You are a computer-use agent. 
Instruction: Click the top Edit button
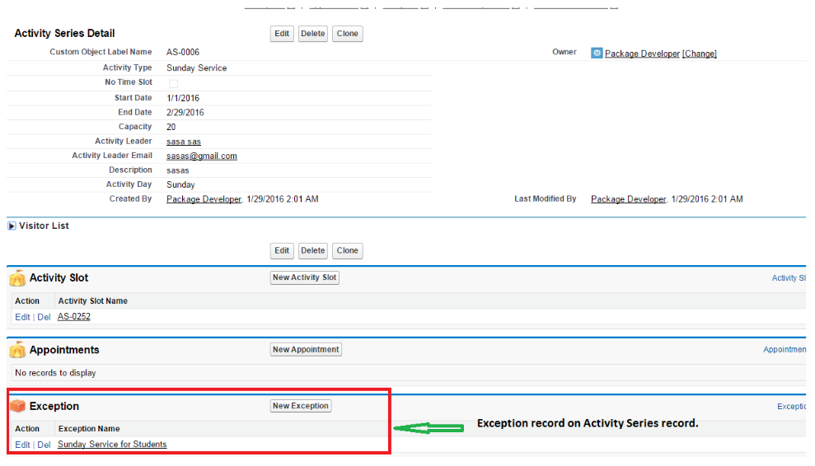(282, 34)
